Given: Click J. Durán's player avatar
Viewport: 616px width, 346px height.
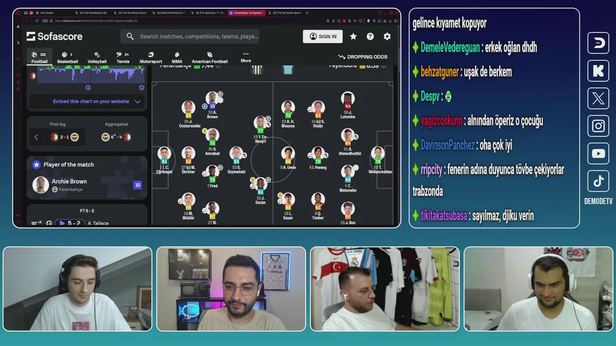Looking at the screenshot, I should 260,185.
